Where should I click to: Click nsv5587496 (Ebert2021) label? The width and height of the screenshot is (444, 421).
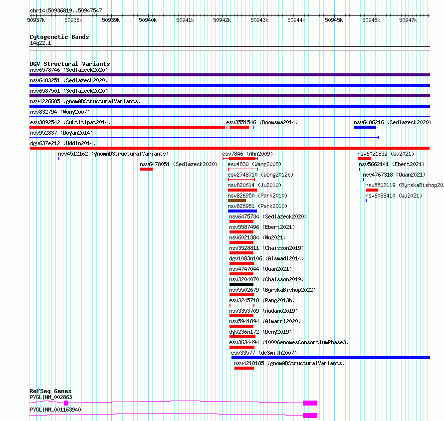(x=262, y=227)
